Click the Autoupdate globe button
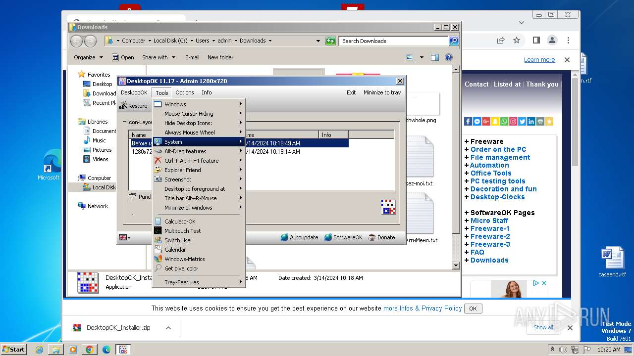Screen dimensions: 634x356 [299, 237]
